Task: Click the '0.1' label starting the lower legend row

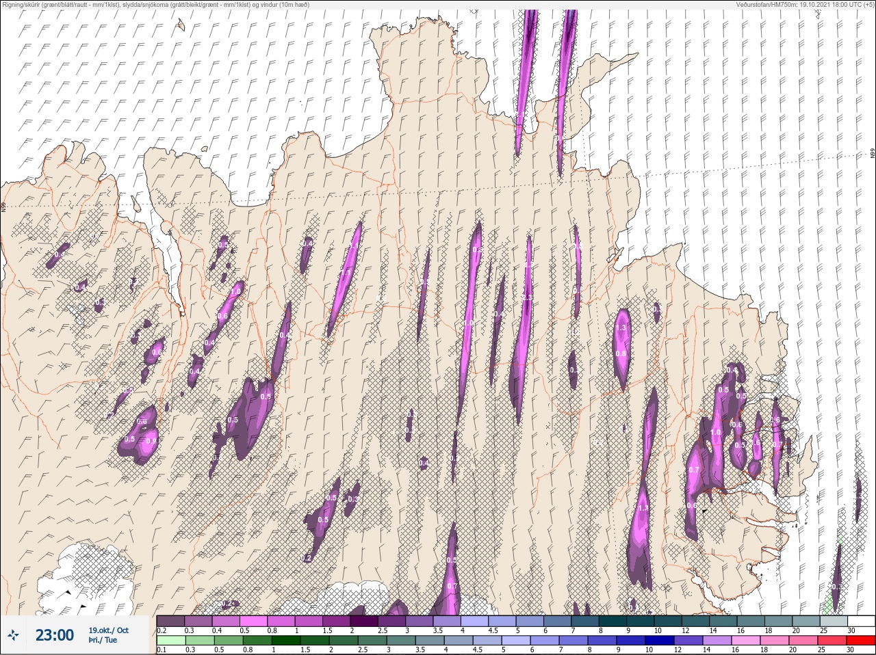Action: [162, 650]
